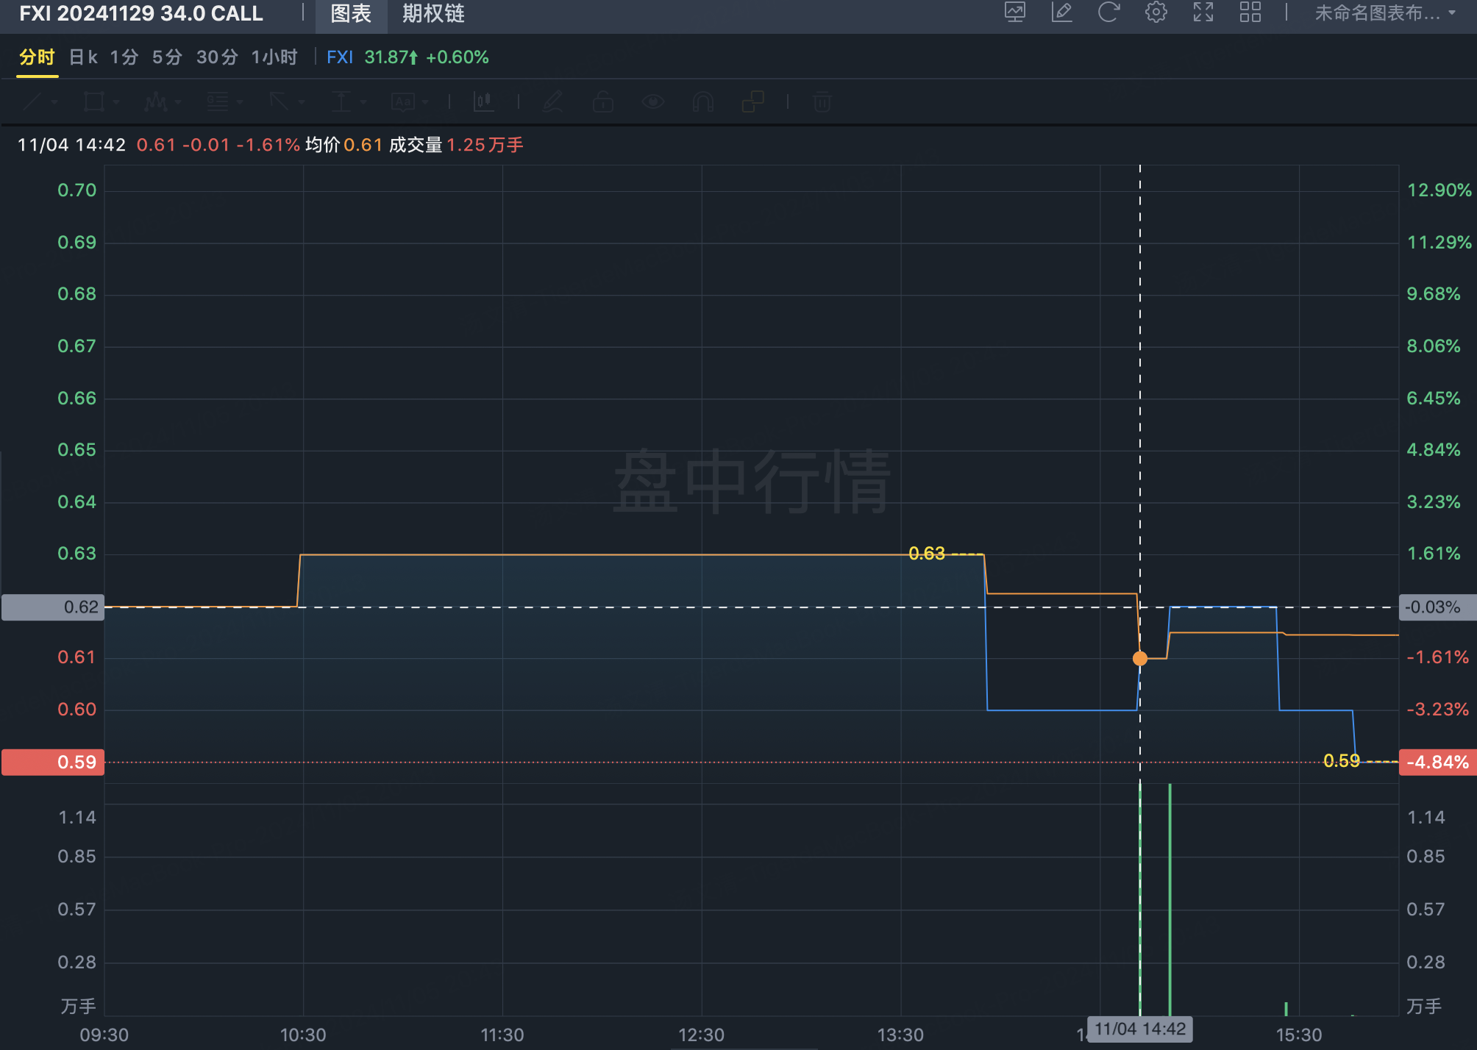Open the drawing edit pencil icon
This screenshot has height=1050, width=1477.
(1061, 12)
